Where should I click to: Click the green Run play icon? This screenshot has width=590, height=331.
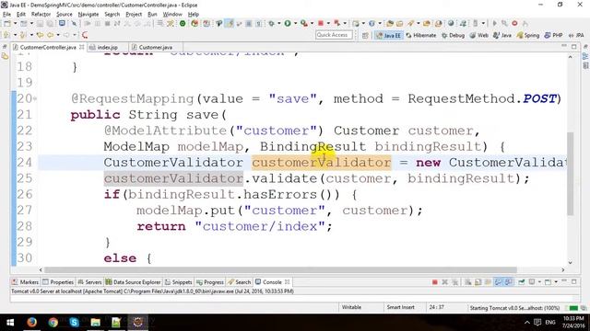tap(287, 23)
